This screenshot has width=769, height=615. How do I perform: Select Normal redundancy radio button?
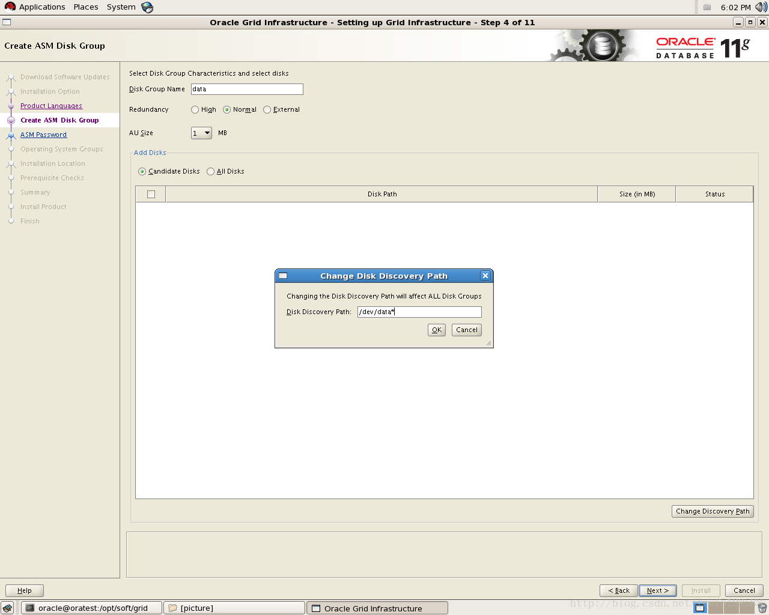tap(226, 109)
